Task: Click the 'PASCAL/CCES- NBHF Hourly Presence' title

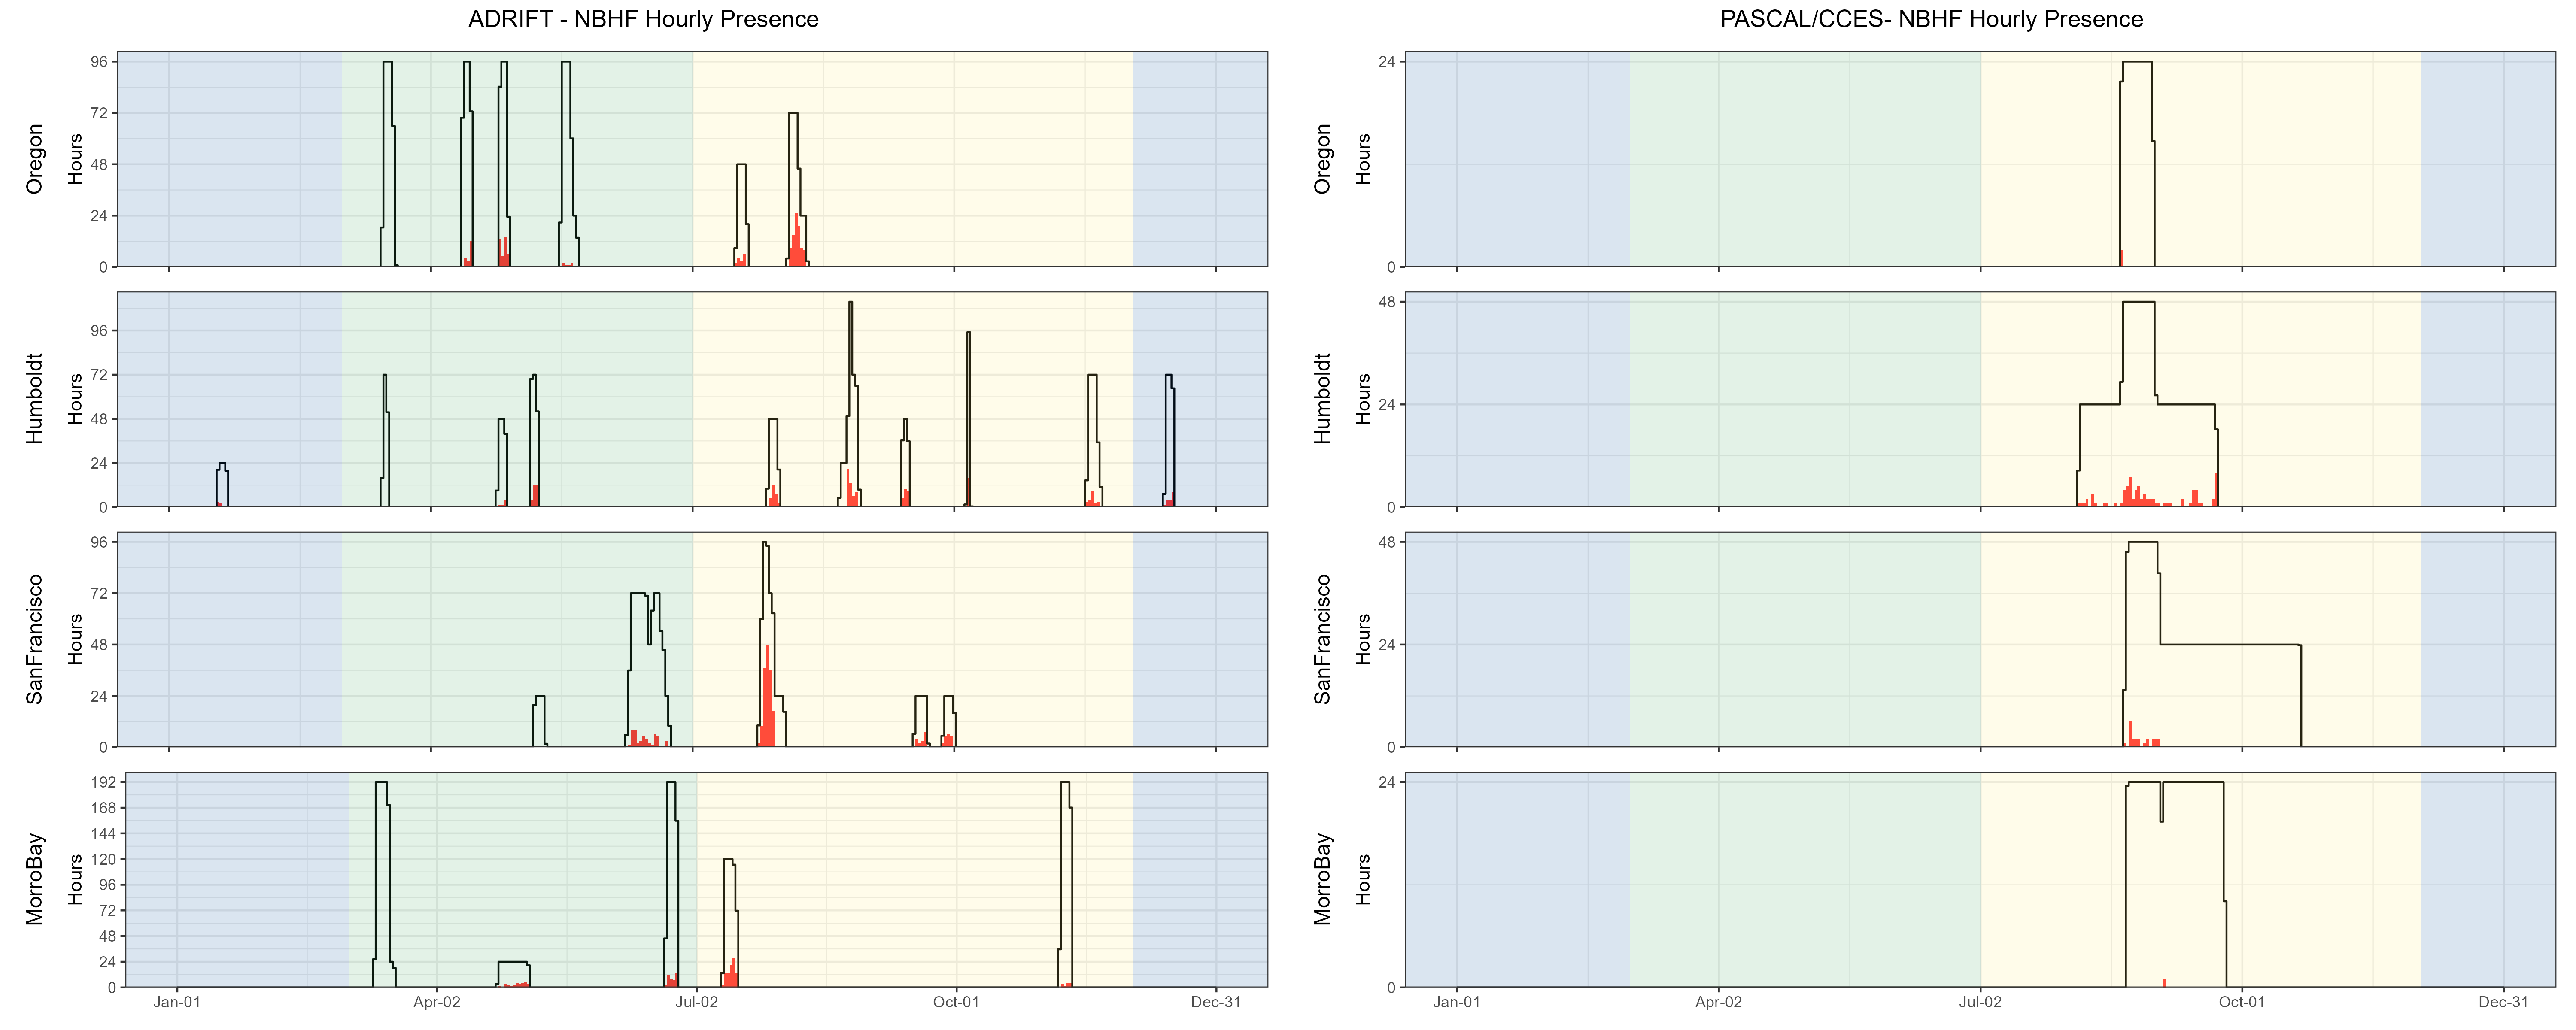Action: (x=1931, y=19)
